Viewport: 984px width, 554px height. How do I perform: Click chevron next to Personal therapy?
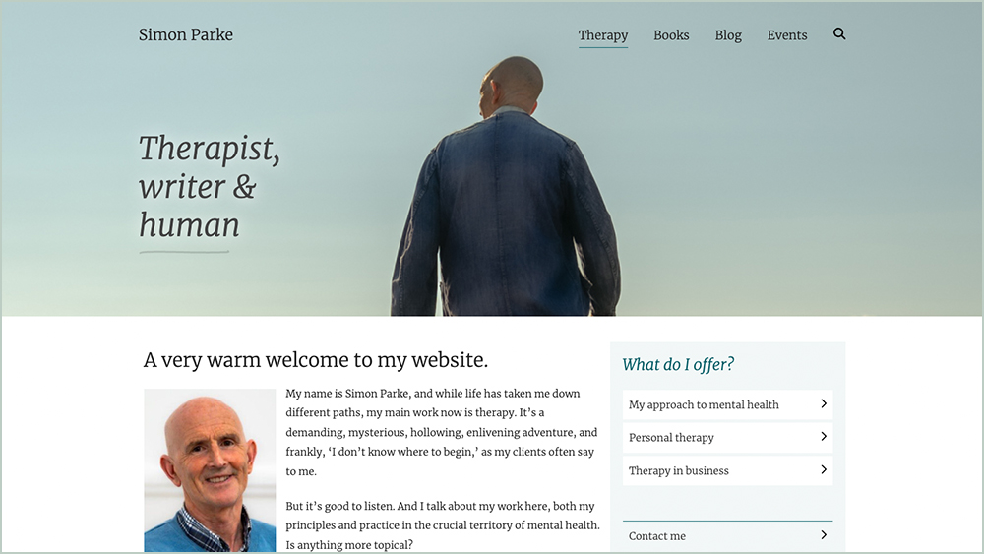(824, 437)
